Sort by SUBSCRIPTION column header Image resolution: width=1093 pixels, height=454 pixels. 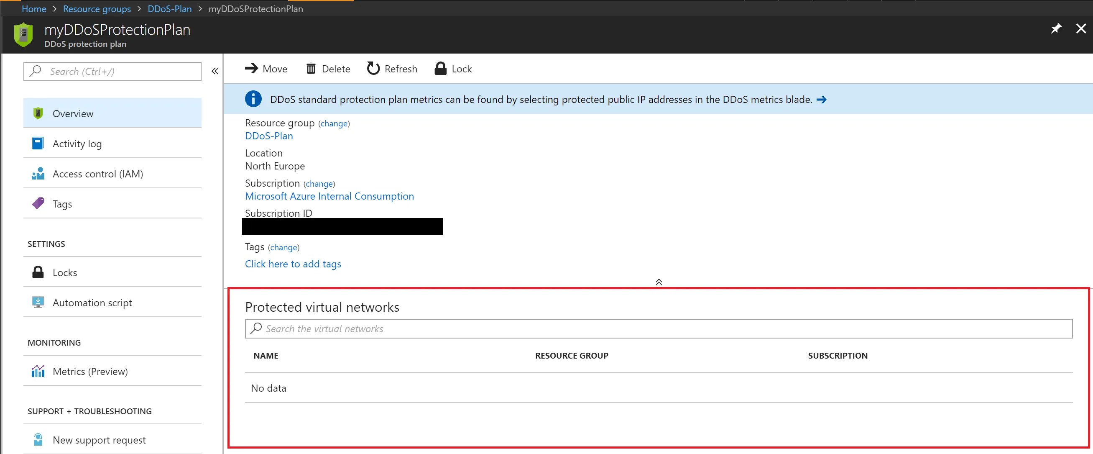click(x=838, y=356)
